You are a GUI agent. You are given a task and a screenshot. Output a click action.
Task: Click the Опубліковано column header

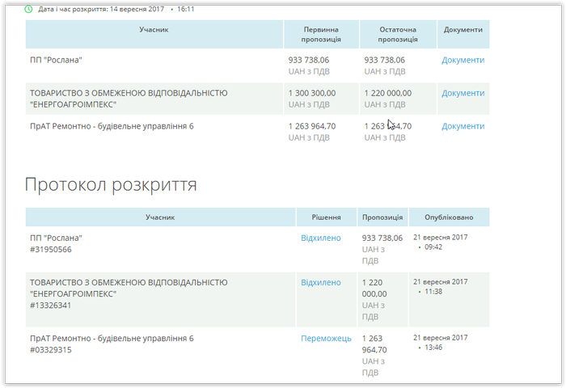pyautogui.click(x=449, y=217)
